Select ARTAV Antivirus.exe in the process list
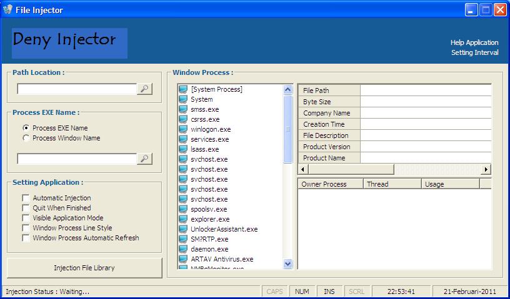510x299 pixels. coord(222,259)
